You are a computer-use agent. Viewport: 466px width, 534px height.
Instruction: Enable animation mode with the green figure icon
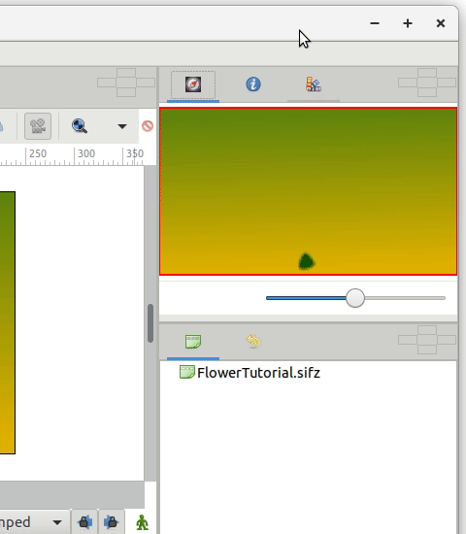[x=142, y=522]
